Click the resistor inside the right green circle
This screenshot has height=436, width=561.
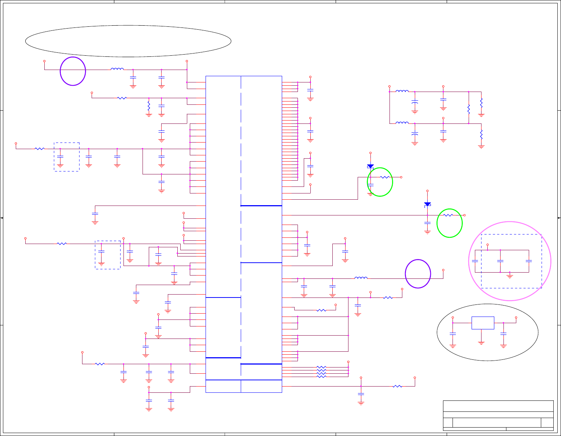click(449, 215)
